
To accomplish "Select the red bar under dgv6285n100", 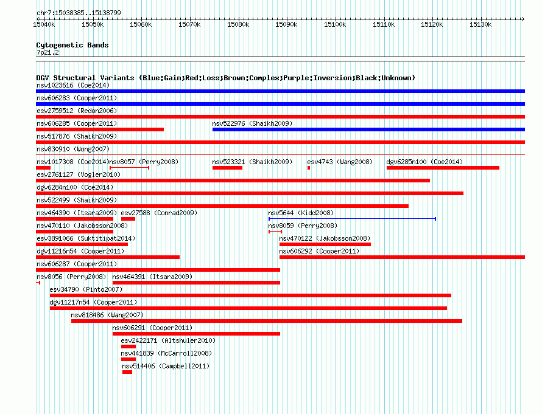I will 443,168.
